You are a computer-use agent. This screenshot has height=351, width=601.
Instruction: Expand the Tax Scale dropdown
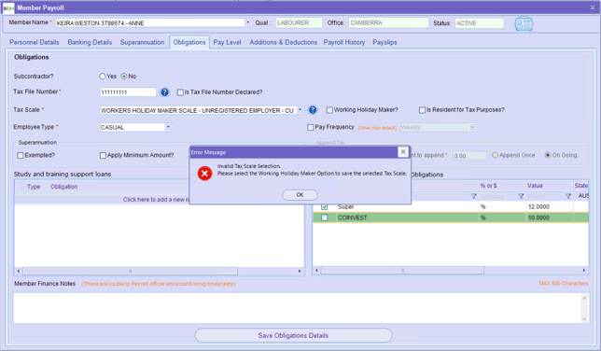point(300,110)
